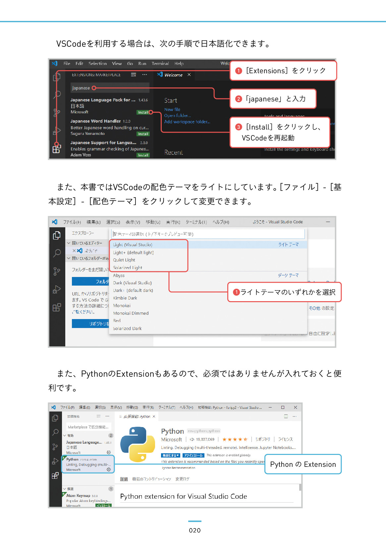Image resolution: width=386 pixels, height=548 pixels.
Task: Click Extensions icon in top dark VSCode window
Action: [x=56, y=149]
